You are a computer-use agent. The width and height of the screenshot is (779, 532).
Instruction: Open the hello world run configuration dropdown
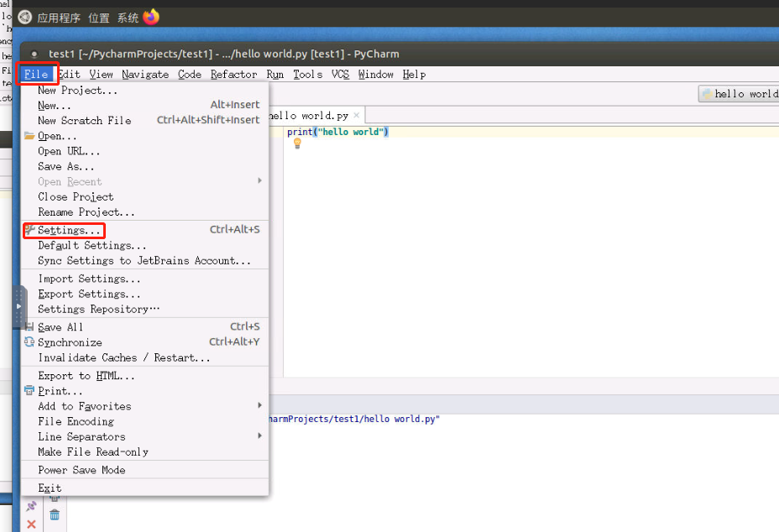739,93
